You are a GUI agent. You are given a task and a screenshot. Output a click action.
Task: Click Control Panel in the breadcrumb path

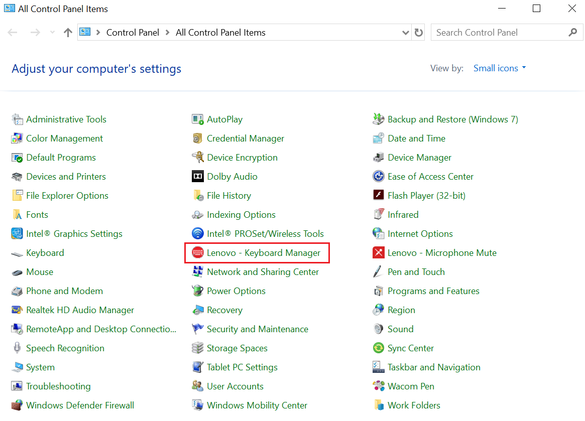[x=133, y=33]
